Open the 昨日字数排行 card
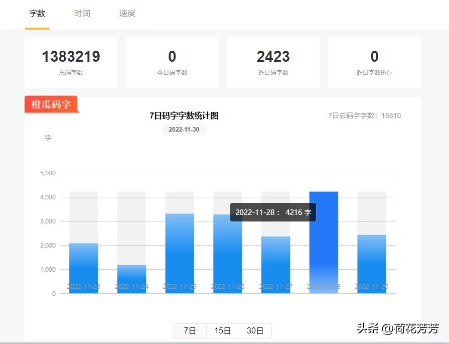 pyautogui.click(x=374, y=62)
